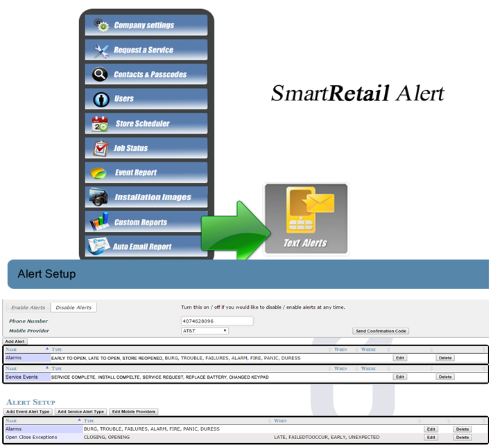The image size is (493, 448).
Task: Delete the Alarms text alert row
Action: click(445, 358)
